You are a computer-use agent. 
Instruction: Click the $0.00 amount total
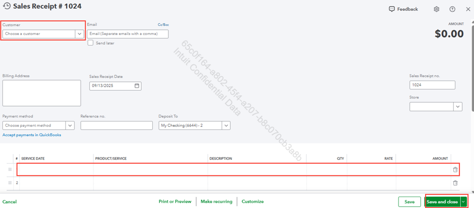[449, 34]
